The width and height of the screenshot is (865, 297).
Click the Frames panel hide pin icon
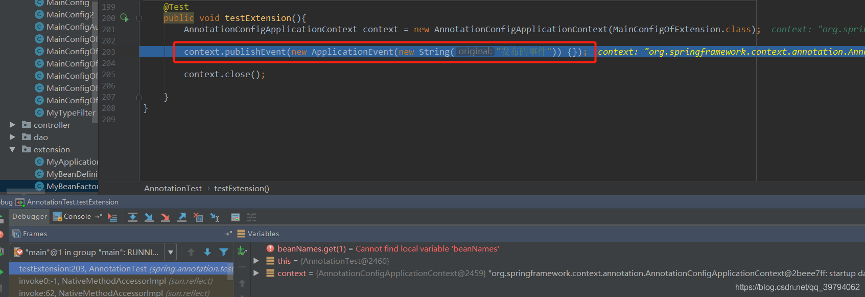pos(228,234)
